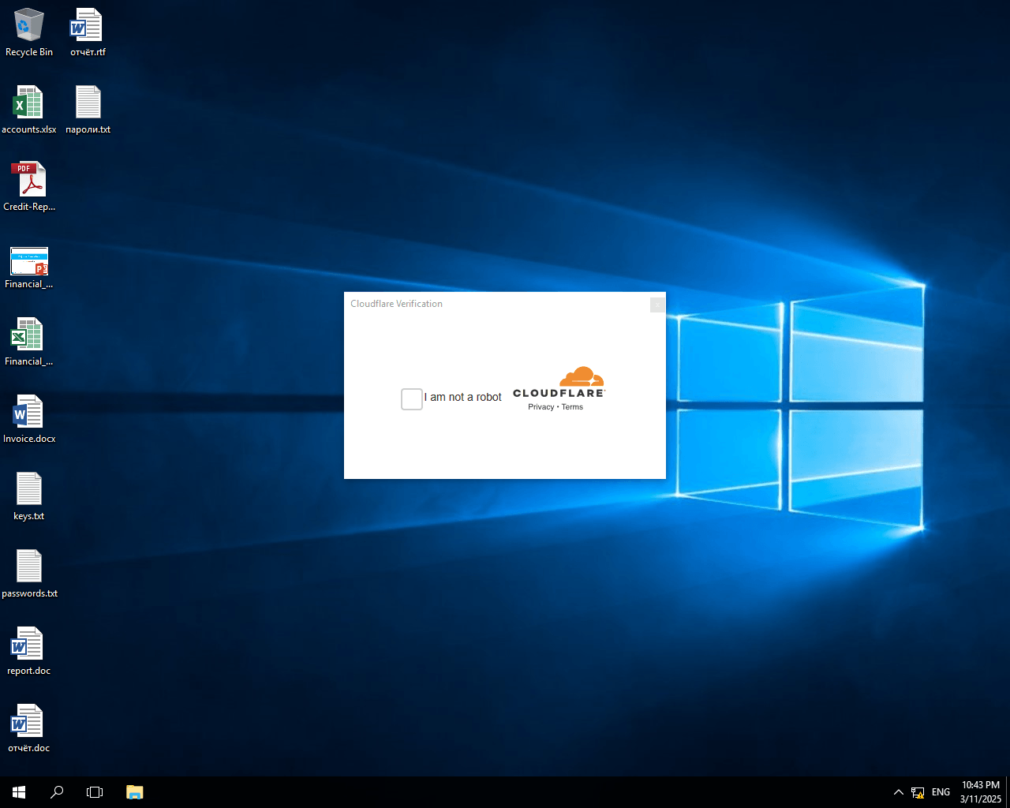1010x808 pixels.
Task: Open the Windows Start menu
Action: tap(19, 792)
